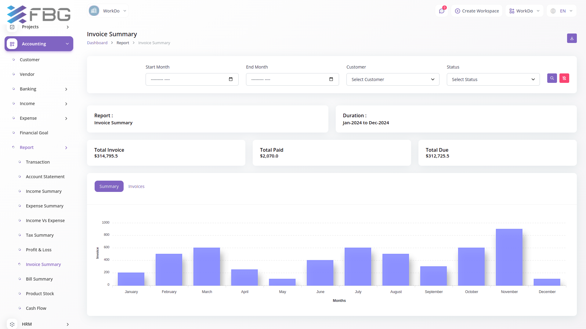Click the red reset filter icon
Image resolution: width=586 pixels, height=329 pixels.
click(x=564, y=78)
